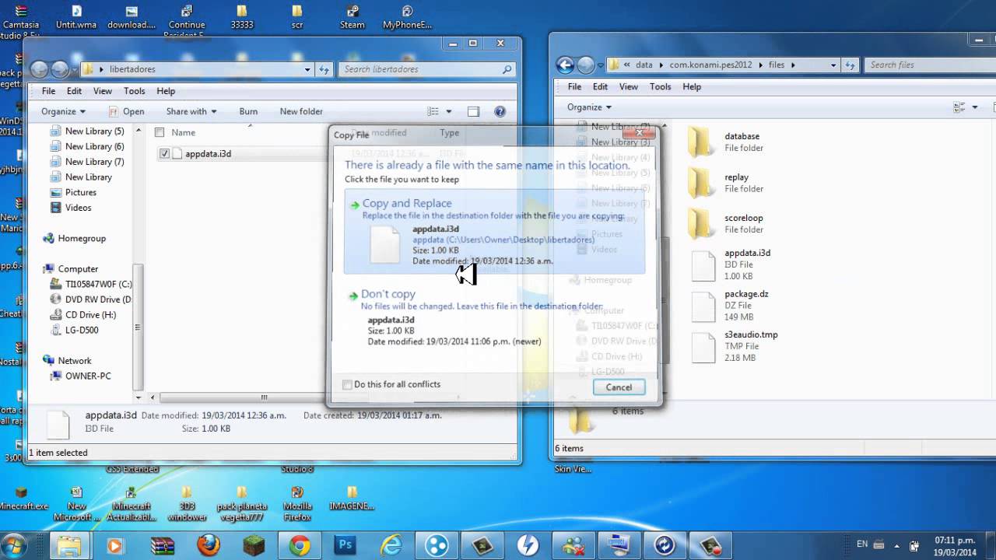Open Help menu in files window

(x=692, y=86)
